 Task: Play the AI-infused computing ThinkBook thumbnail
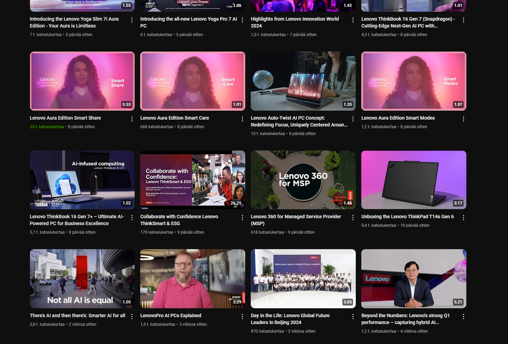click(82, 180)
